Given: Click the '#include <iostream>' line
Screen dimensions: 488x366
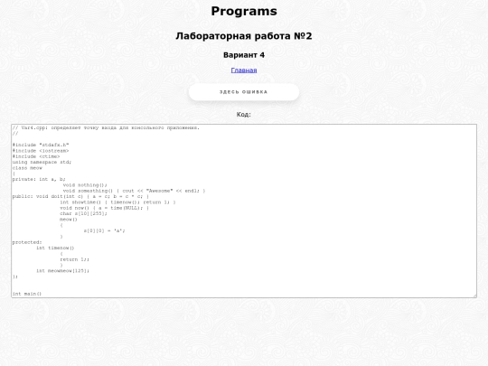Looking at the screenshot, I should 41,151.
